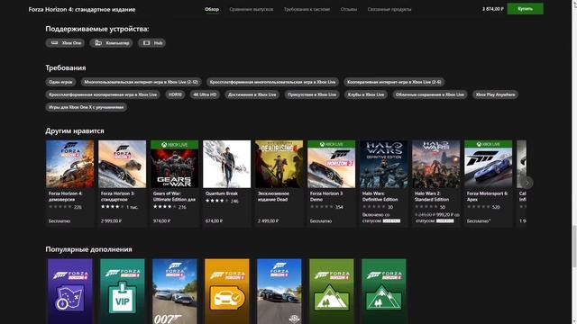577x324 pixels.
Task: Click the 2 999,00 ₽ price text
Action: 111,221
